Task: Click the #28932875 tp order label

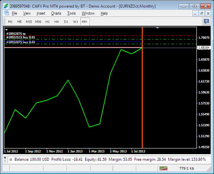Action: tap(16, 34)
